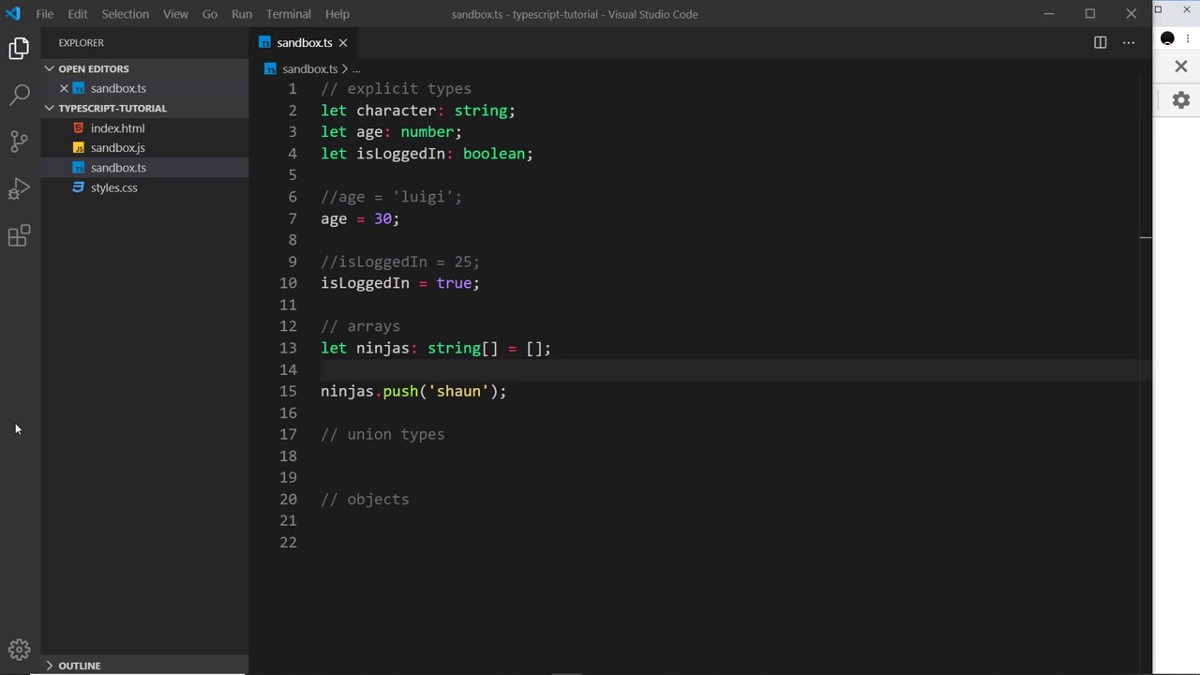Open the Run and Debug view
This screenshot has height=675, width=1200.
pos(19,188)
